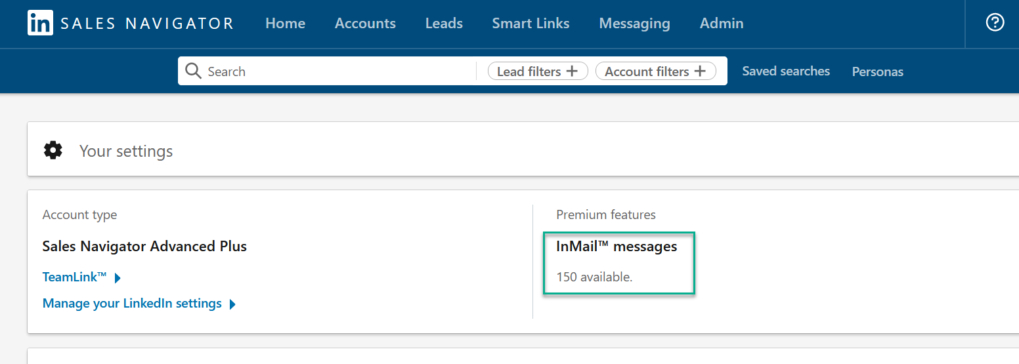
Task: Open the Leads menu item
Action: (444, 24)
